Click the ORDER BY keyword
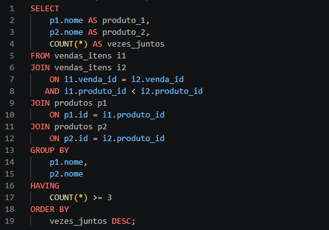329x230 pixels. pos(50,209)
